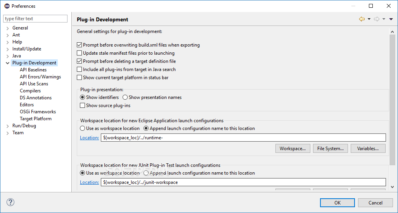398x213 pixels.
Task: Click the Variables... button
Action: (x=368, y=149)
